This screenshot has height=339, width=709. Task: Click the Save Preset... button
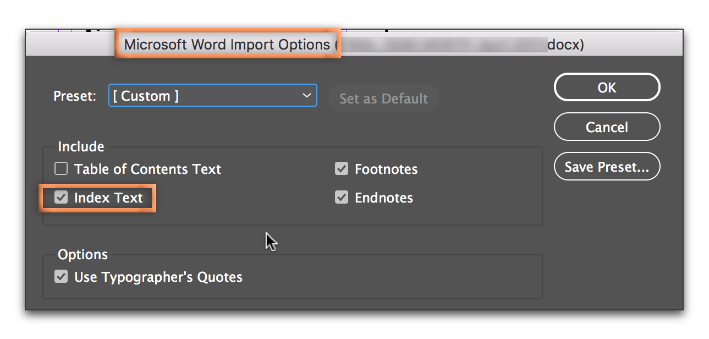coord(607,167)
